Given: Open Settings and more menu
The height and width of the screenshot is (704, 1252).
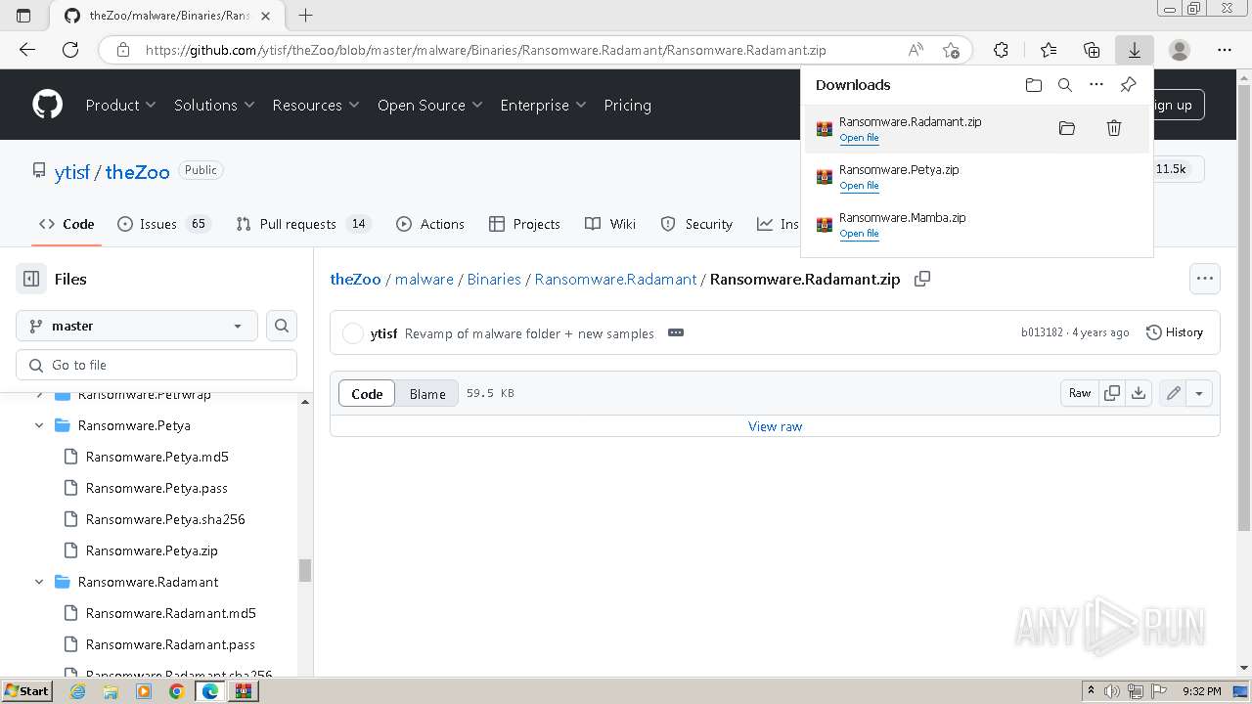Looking at the screenshot, I should (1225, 50).
